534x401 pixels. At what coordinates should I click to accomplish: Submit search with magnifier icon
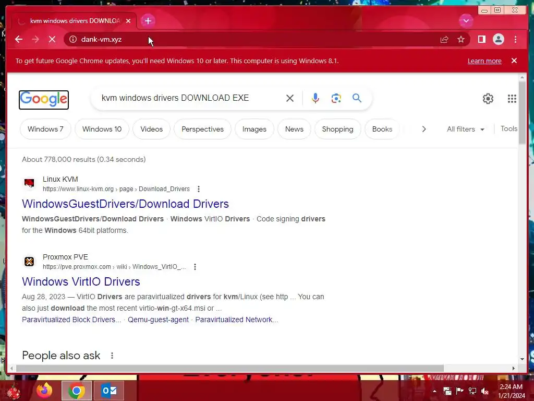click(x=357, y=98)
